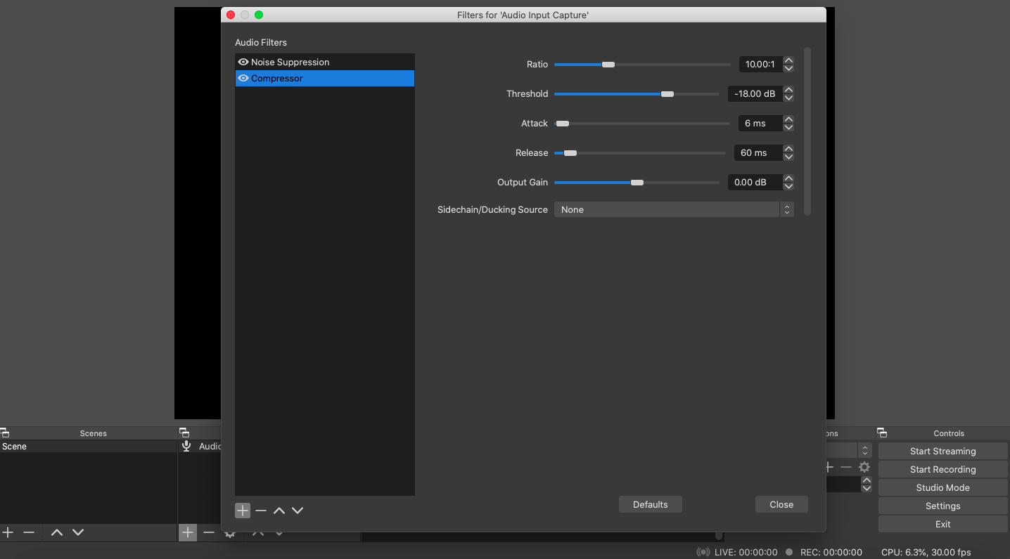Increase Release with the up stepper arrow
Screen dimensions: 1010x559
click(788, 149)
